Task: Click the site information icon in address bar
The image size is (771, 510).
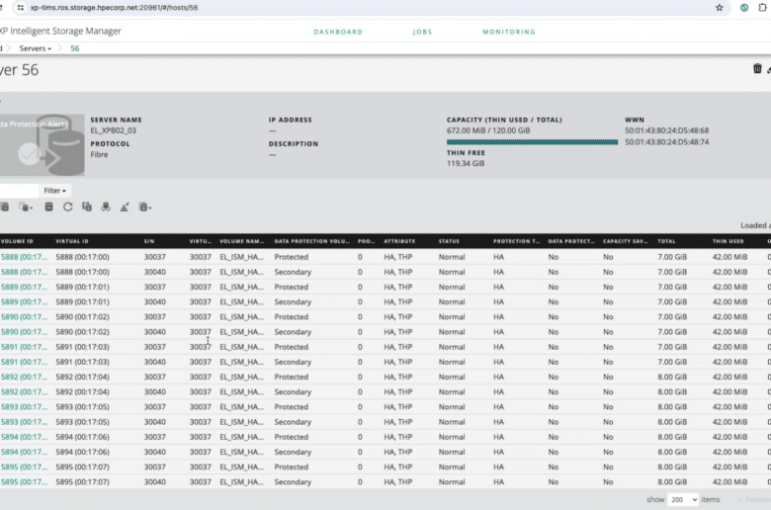Action: coord(20,7)
